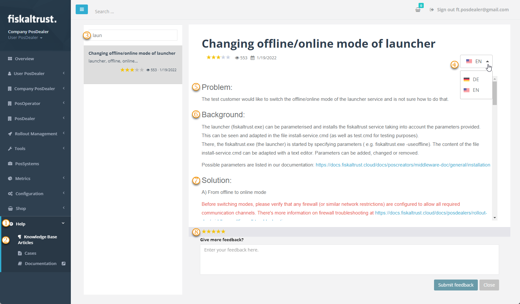Click the sign out arrow icon
This screenshot has width=520, height=304.
point(432,10)
